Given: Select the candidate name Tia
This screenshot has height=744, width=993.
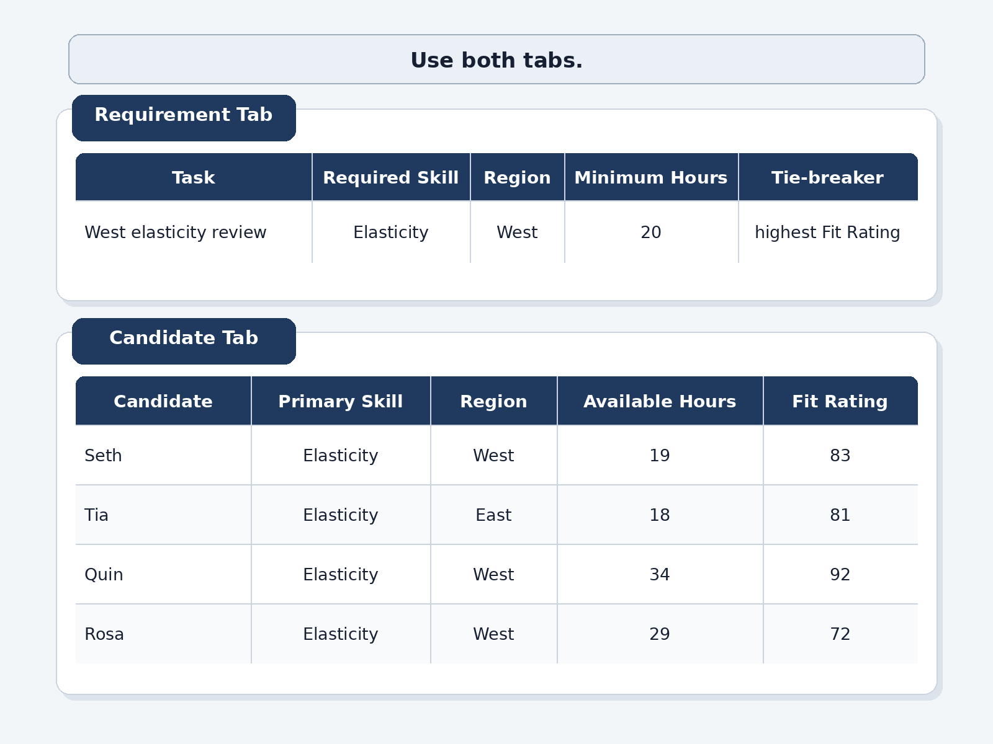Looking at the screenshot, I should [x=96, y=515].
